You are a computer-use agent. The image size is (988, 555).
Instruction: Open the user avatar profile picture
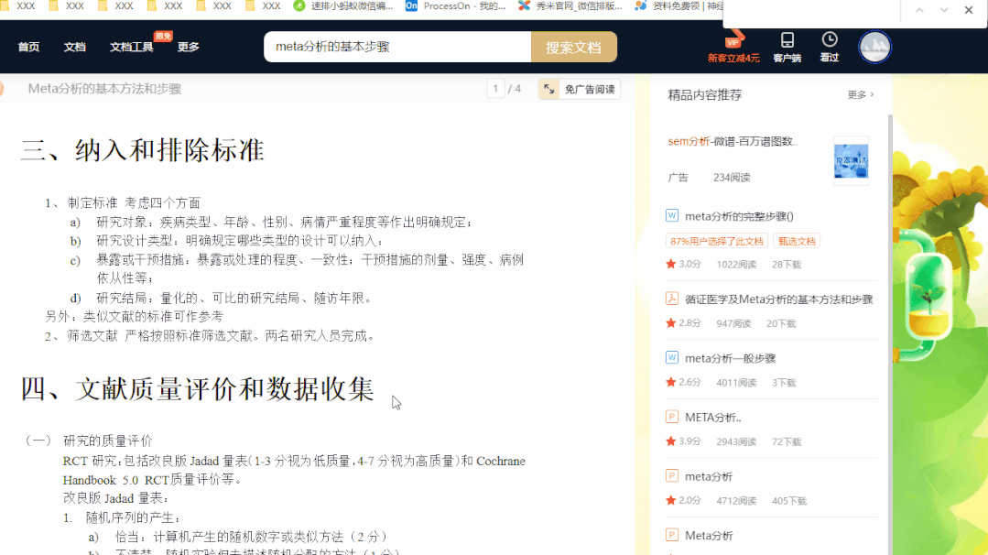click(x=874, y=47)
